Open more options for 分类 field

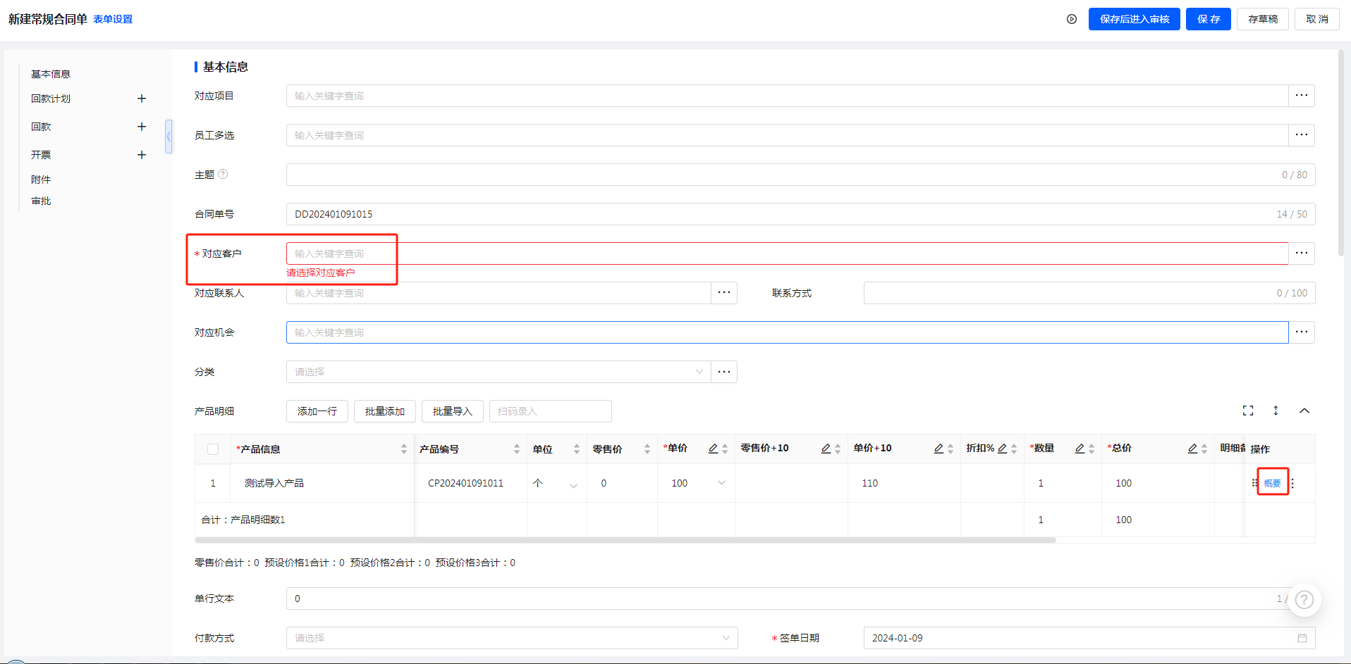click(x=724, y=372)
